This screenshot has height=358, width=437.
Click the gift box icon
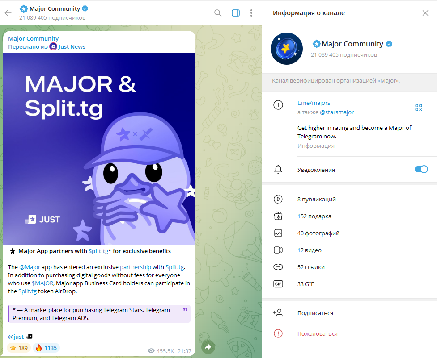click(x=278, y=216)
